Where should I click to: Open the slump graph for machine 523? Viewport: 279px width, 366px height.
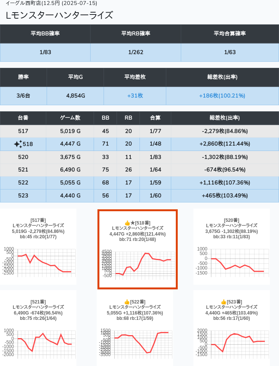click(x=232, y=344)
